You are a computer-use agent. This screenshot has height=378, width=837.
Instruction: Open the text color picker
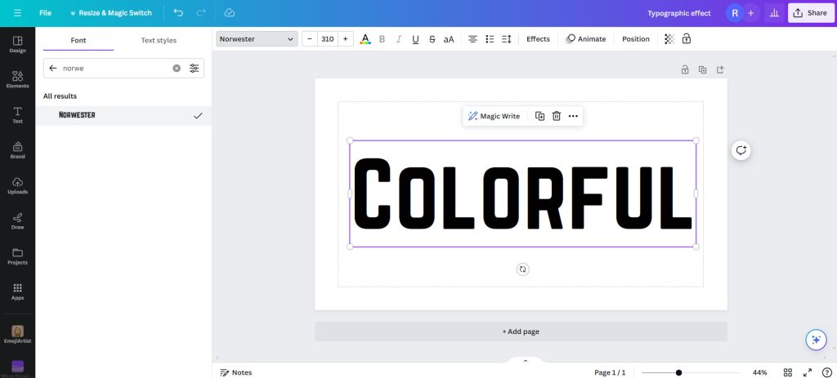point(365,39)
